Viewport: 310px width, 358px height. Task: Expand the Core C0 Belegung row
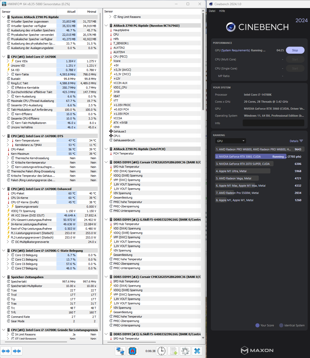pyautogui.click(x=8, y=255)
